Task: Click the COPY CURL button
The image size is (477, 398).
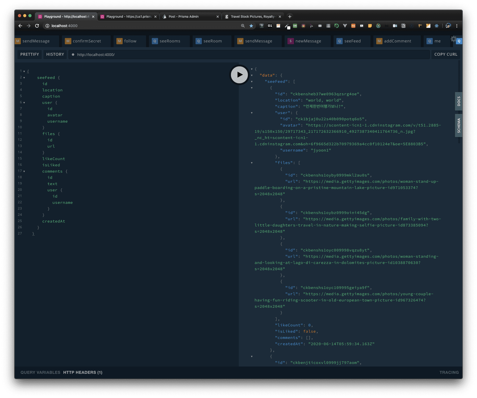Action: (445, 54)
